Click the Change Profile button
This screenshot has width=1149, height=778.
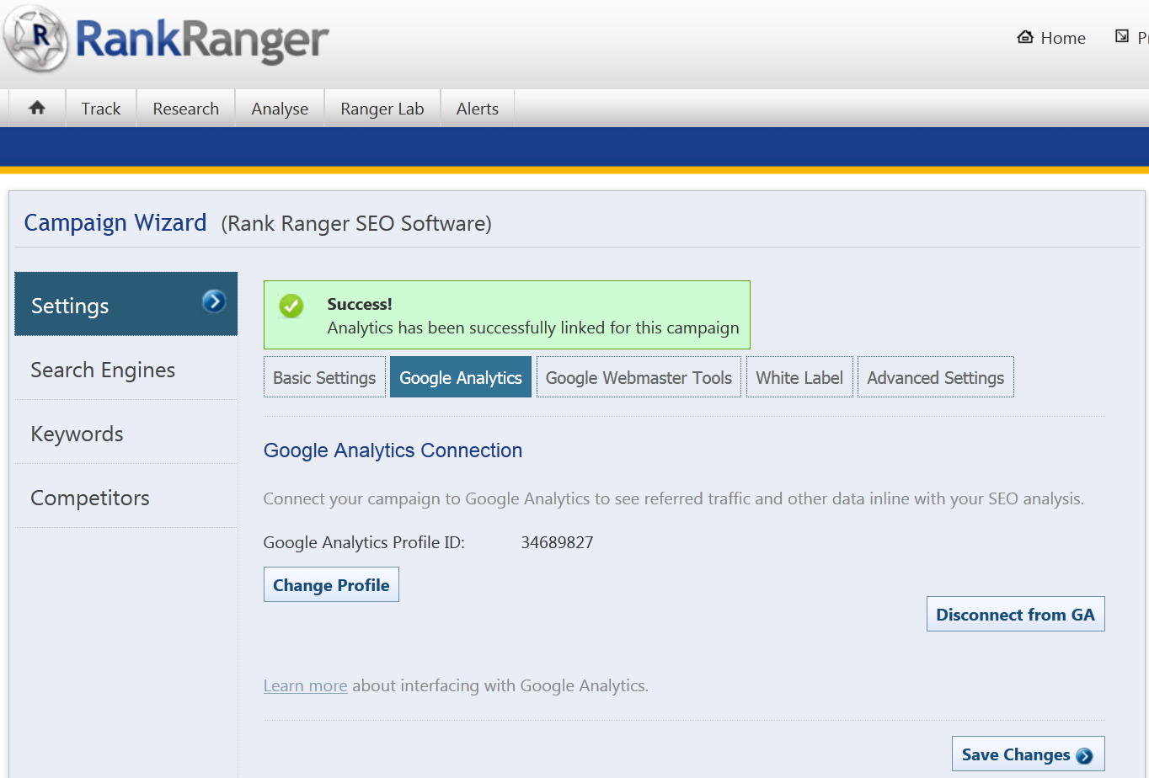click(x=331, y=585)
